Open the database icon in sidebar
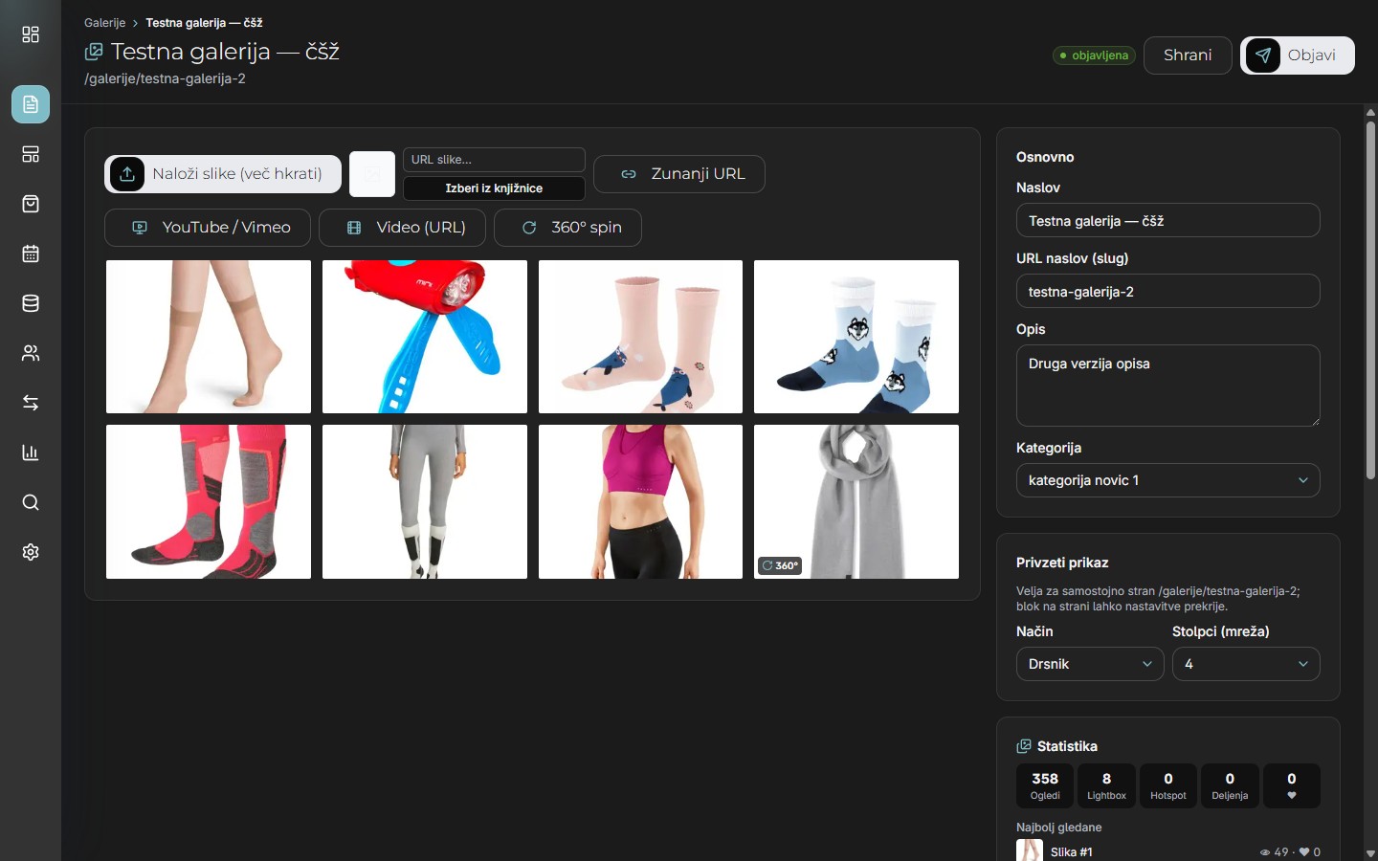The width and height of the screenshot is (1378, 861). [x=31, y=303]
